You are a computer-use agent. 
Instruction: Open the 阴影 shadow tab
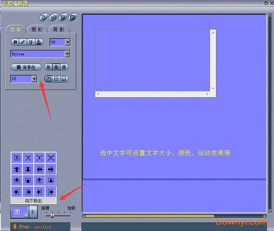point(59,29)
